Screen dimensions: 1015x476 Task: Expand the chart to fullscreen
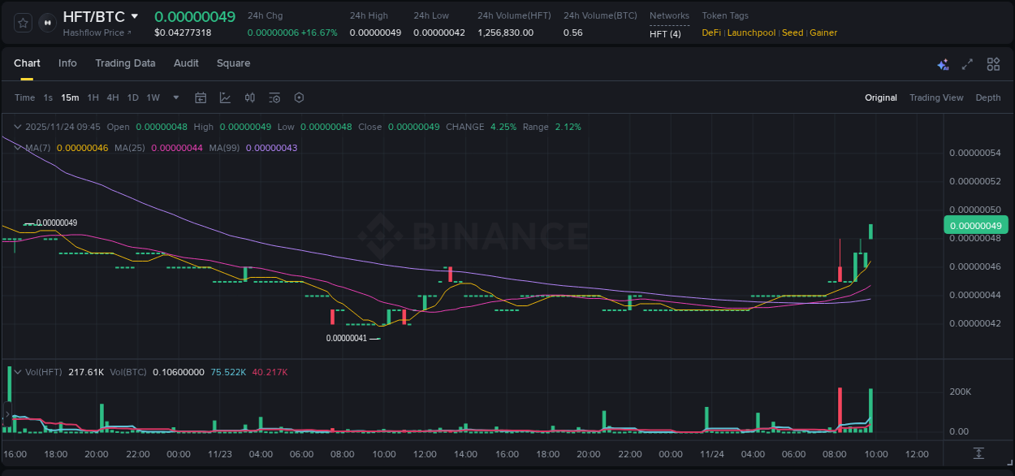[x=967, y=64]
